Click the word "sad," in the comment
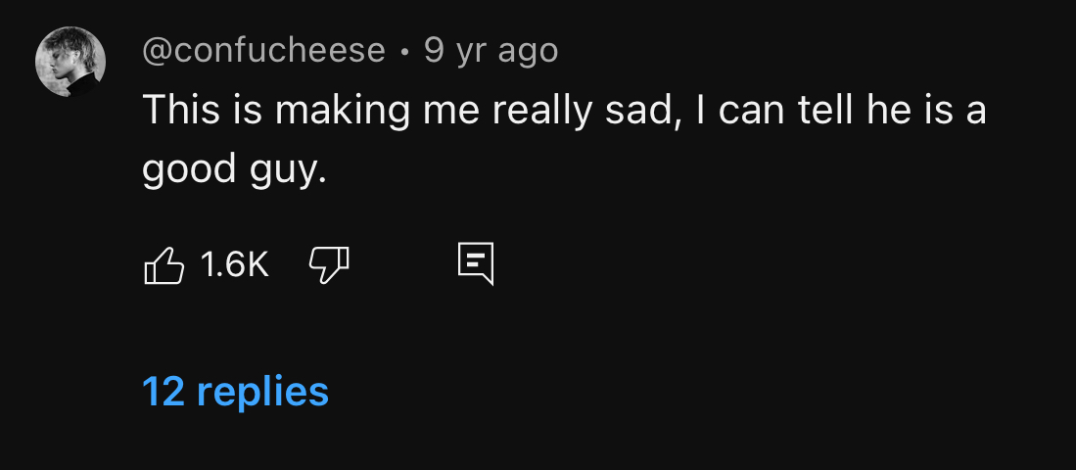 pos(640,109)
